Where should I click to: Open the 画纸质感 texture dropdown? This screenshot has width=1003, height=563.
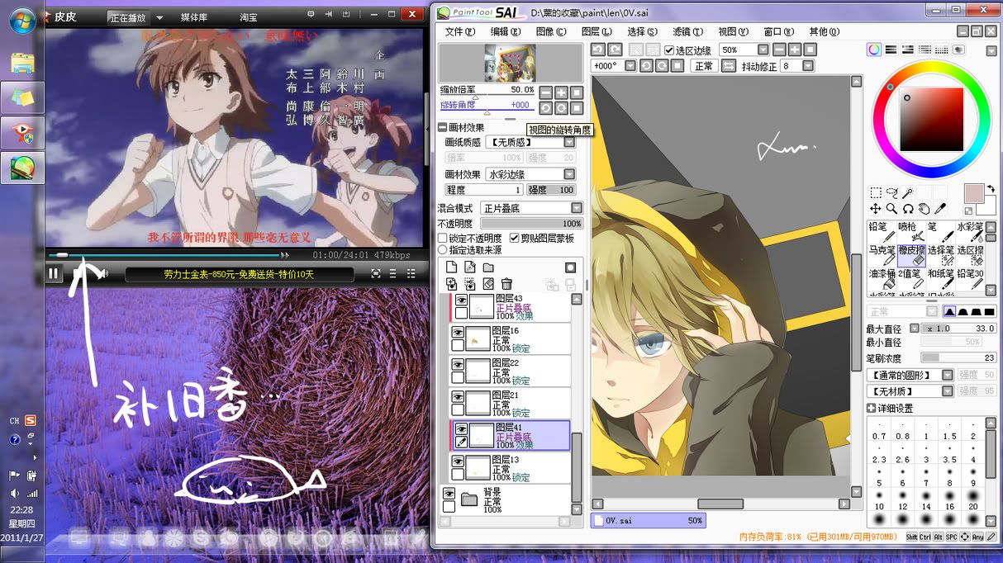point(569,143)
